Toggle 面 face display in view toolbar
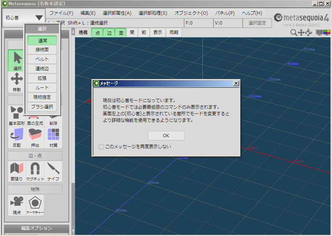 tap(121, 33)
